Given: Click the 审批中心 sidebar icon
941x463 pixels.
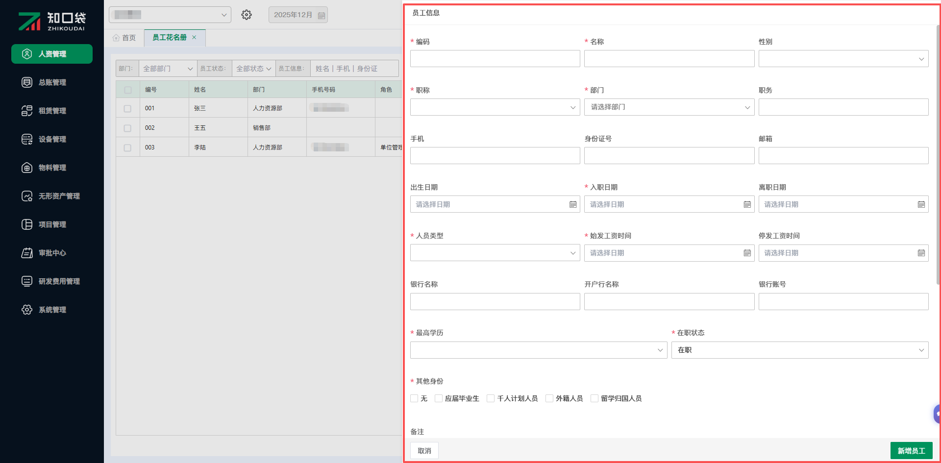Looking at the screenshot, I should click(x=27, y=253).
